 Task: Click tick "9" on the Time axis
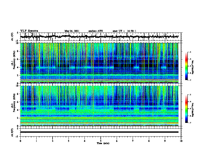[x=165, y=141]
